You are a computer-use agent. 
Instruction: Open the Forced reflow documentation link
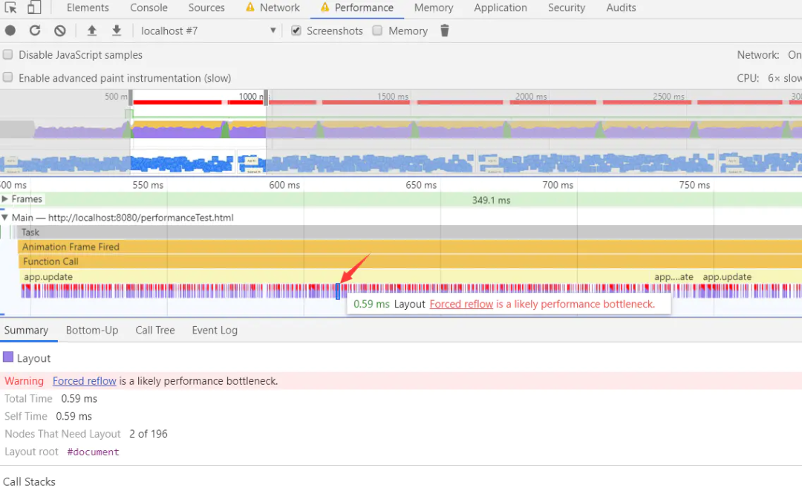pos(84,380)
